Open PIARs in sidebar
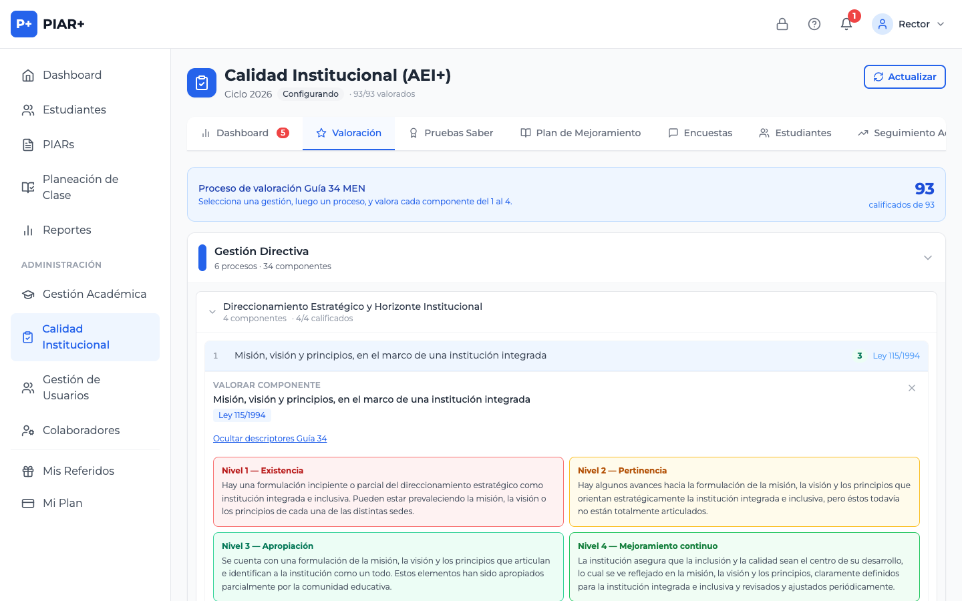Image resolution: width=962 pixels, height=601 pixels. [86, 144]
